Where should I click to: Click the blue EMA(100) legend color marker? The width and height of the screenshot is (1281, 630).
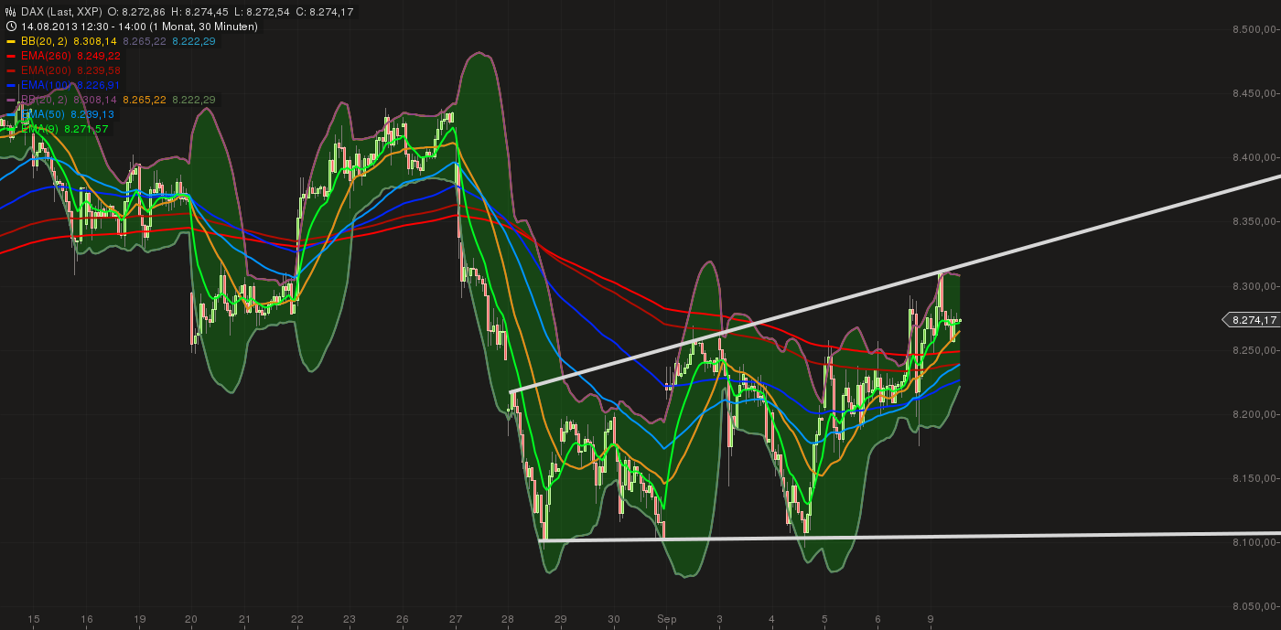pos(11,85)
